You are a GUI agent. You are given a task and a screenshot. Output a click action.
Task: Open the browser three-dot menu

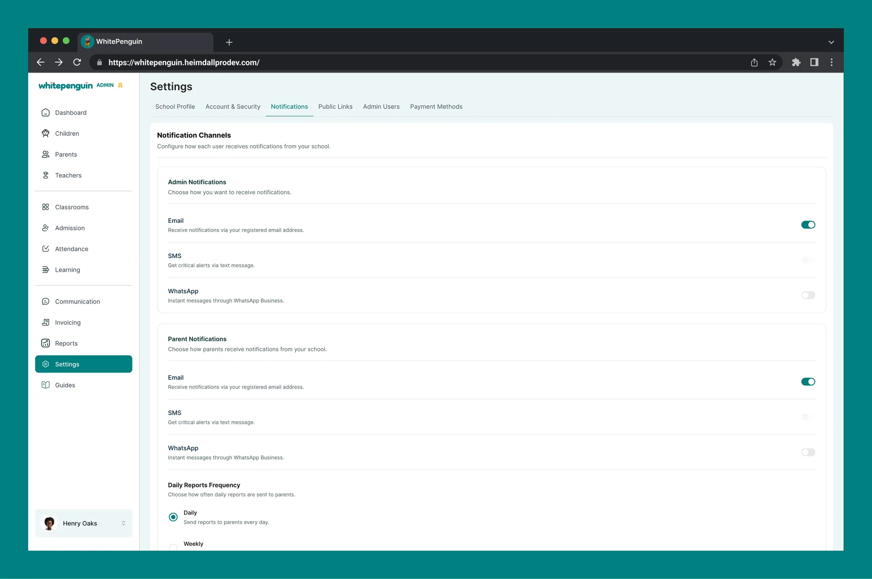point(832,62)
